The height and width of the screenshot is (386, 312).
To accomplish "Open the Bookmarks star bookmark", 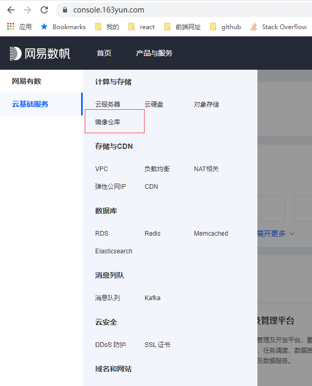I will (63, 27).
